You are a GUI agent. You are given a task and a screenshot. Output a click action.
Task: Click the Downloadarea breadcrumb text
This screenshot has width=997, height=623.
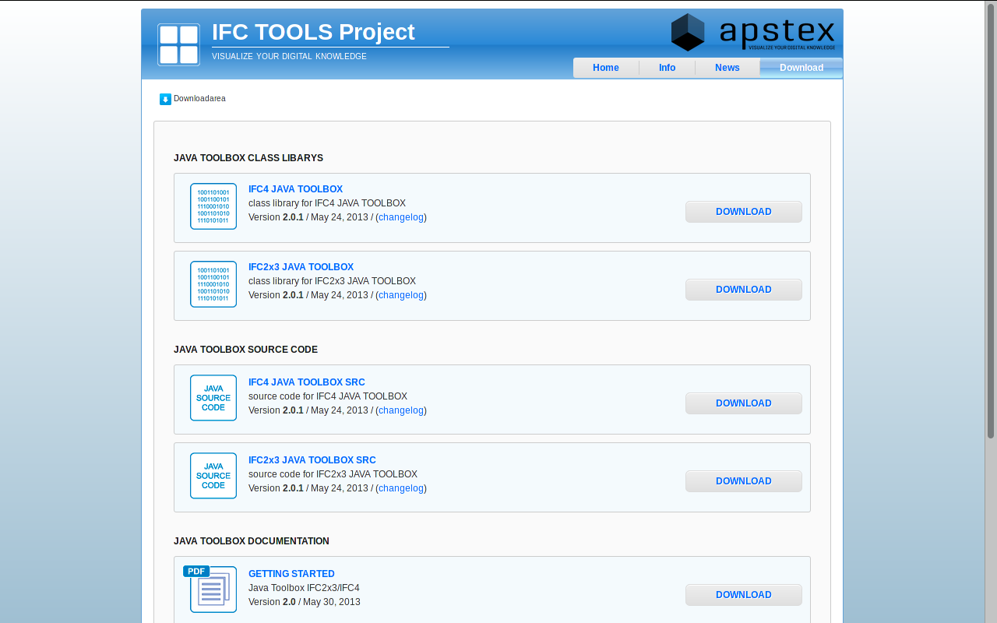click(x=199, y=99)
